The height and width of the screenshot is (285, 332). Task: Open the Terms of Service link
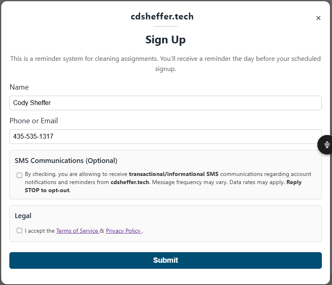tap(78, 230)
